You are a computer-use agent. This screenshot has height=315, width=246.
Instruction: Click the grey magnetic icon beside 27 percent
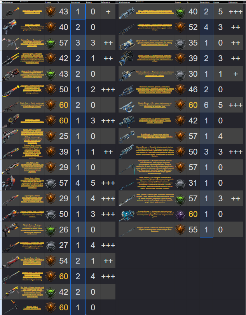click(x=51, y=245)
